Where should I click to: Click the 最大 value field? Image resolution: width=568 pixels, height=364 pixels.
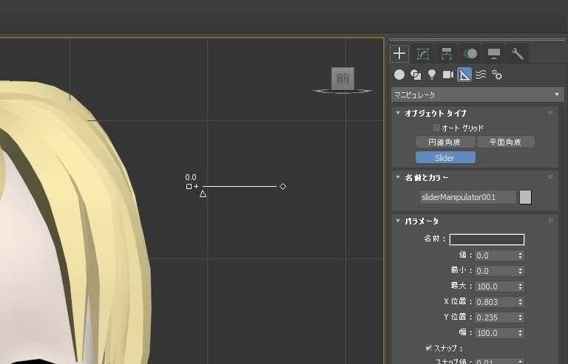click(496, 286)
